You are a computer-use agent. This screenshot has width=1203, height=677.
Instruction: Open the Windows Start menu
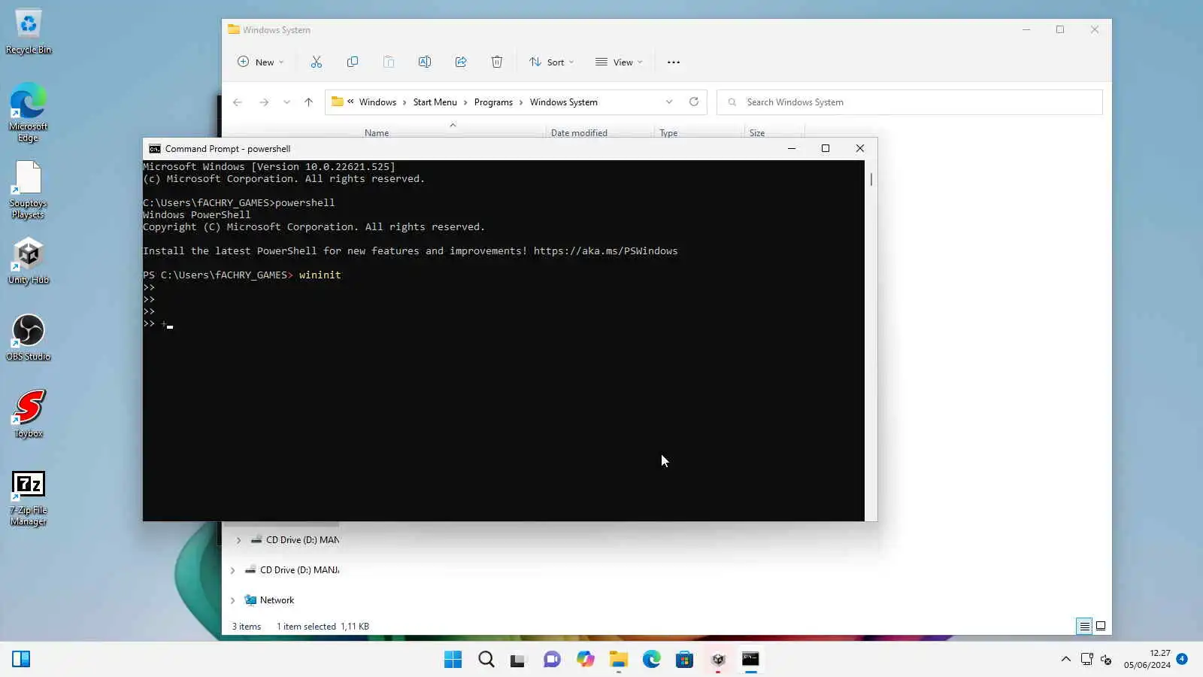(453, 660)
